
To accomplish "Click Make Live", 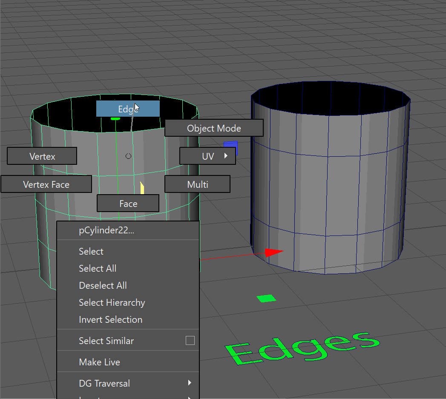I will coord(99,362).
